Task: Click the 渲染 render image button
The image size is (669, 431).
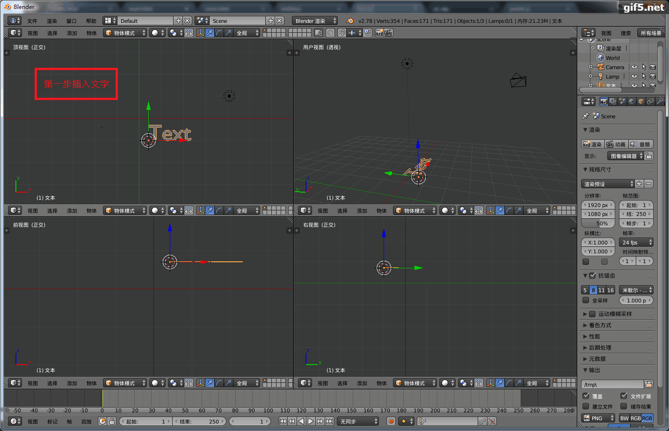Action: (x=593, y=144)
